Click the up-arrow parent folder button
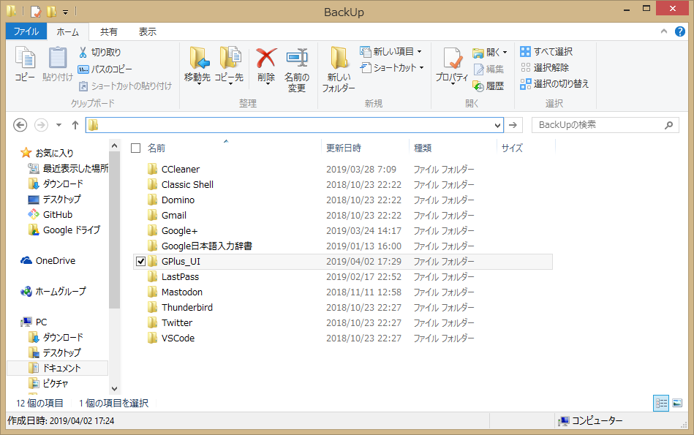Screen dimensions: 694x435 [x=75, y=125]
